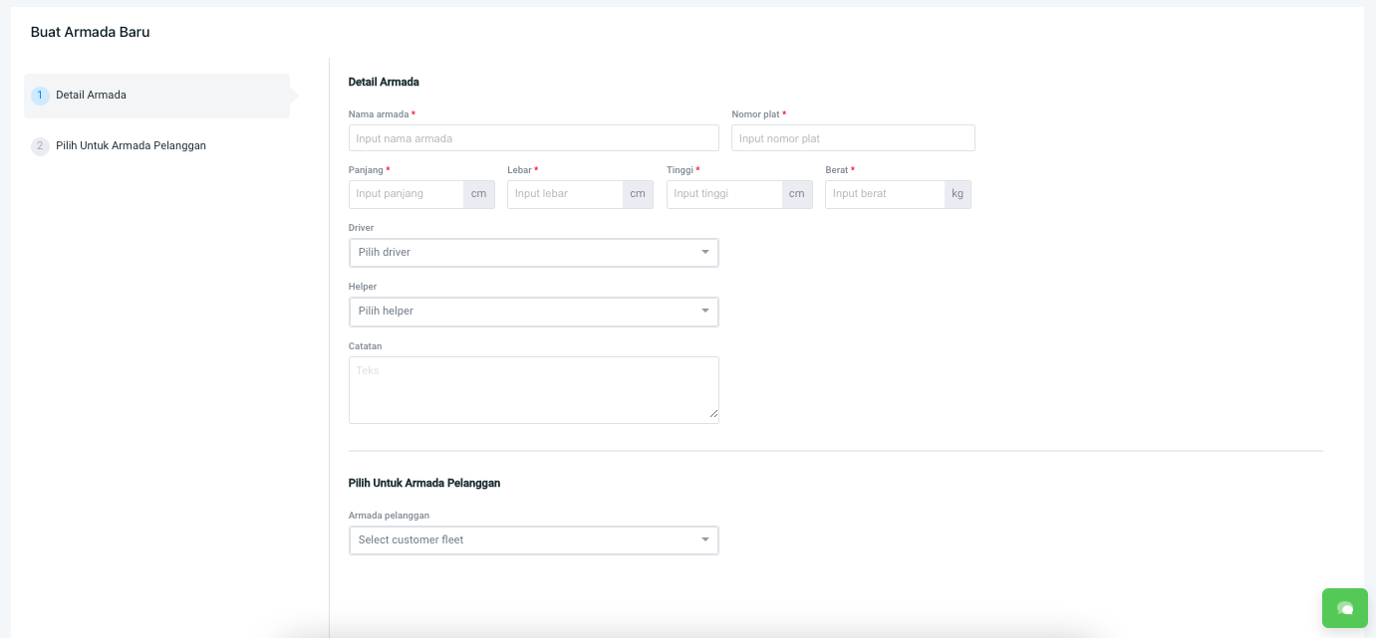
Task: Click the cm unit label beside Panjang
Action: 479,194
